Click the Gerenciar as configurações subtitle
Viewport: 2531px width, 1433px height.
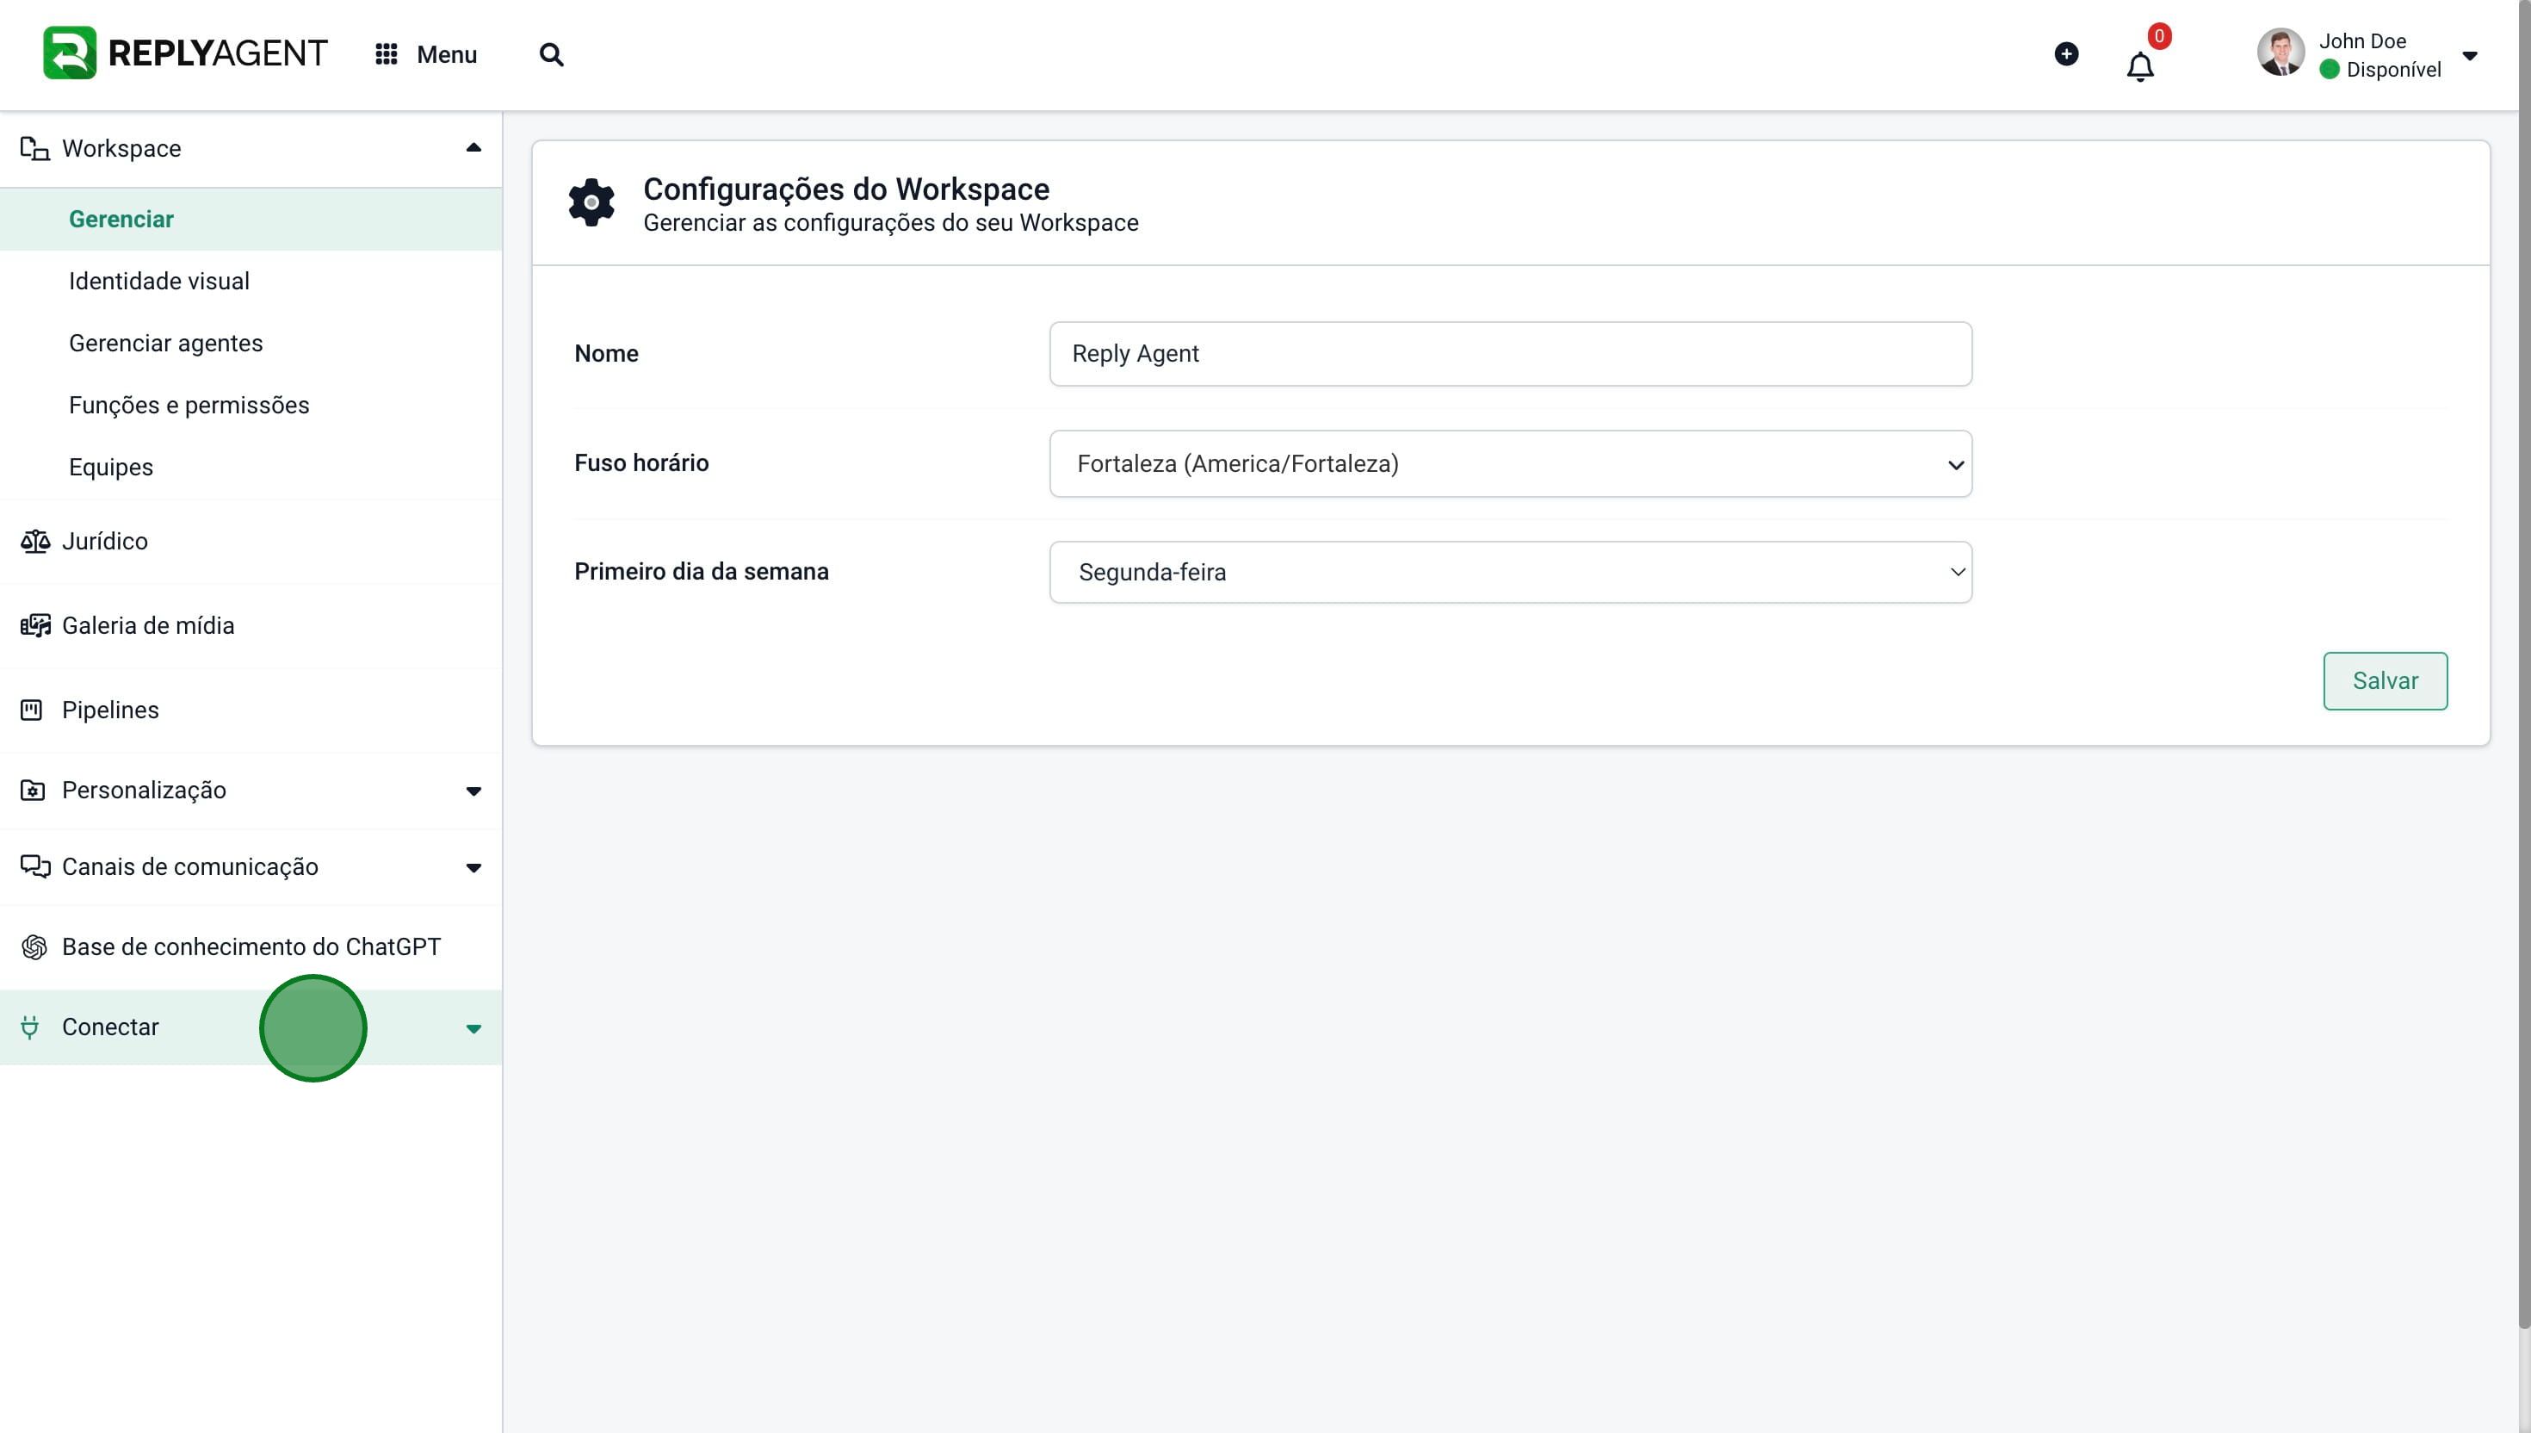pyautogui.click(x=891, y=223)
